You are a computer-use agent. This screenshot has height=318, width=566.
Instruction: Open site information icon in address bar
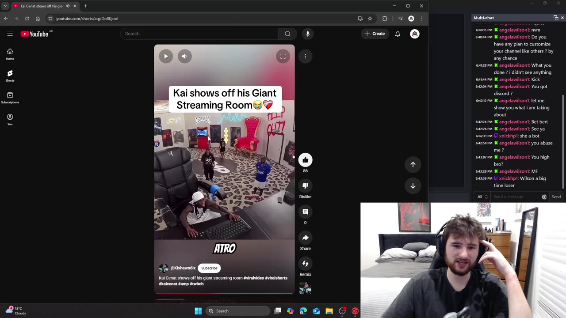pyautogui.click(x=50, y=19)
